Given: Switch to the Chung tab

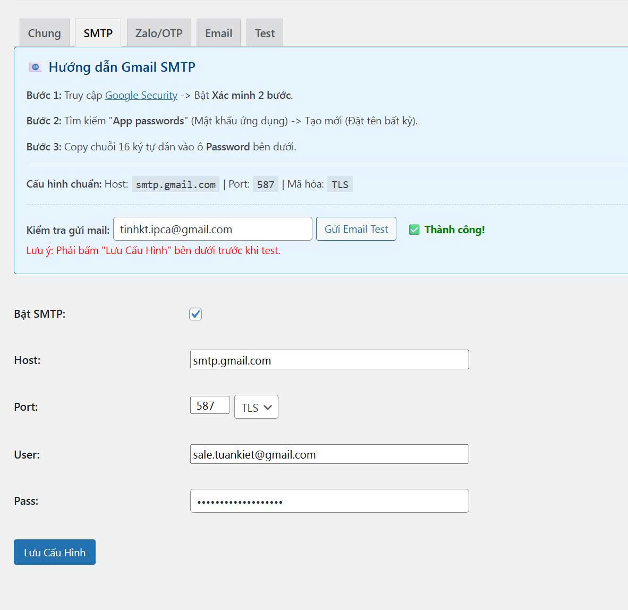Looking at the screenshot, I should click(44, 33).
